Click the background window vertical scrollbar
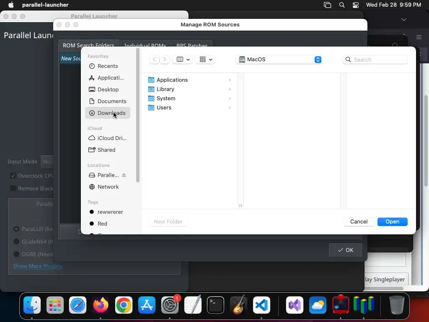The height and width of the screenshot is (322, 429). click(426, 141)
